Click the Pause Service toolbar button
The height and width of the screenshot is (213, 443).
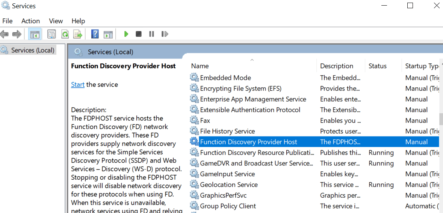point(151,34)
